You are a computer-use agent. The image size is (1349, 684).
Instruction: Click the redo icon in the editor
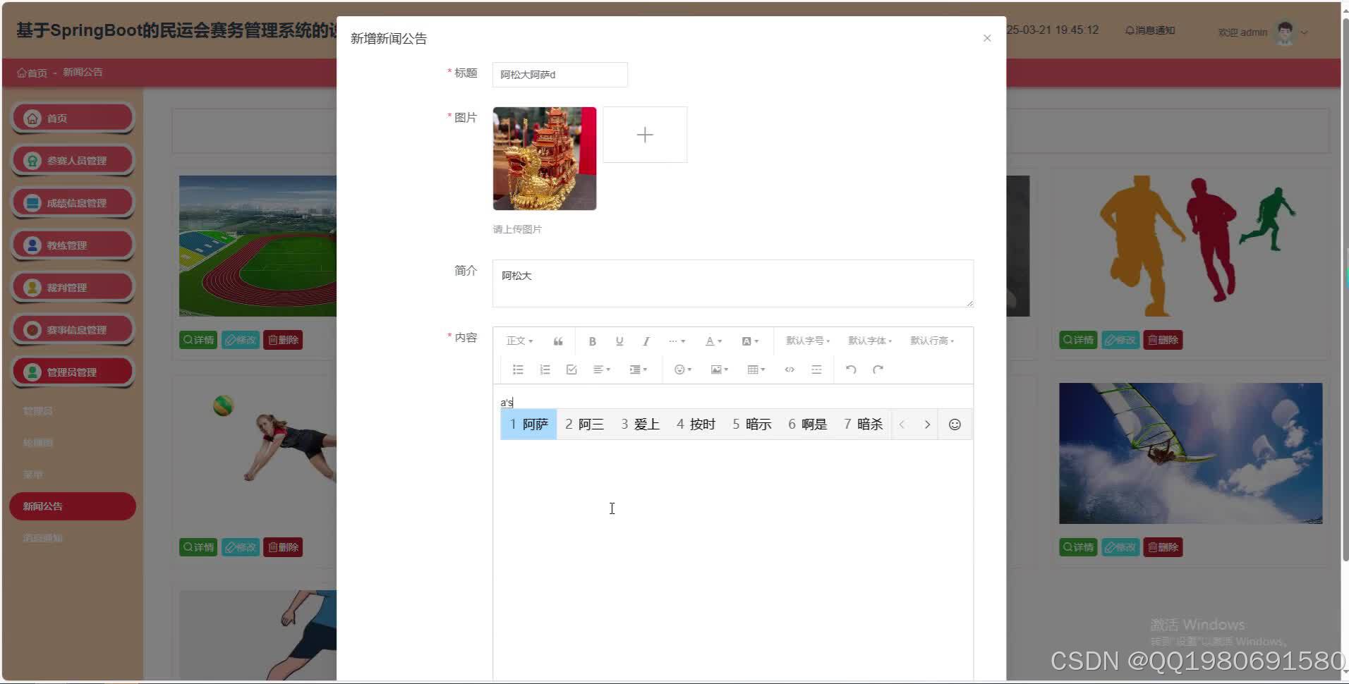point(878,369)
